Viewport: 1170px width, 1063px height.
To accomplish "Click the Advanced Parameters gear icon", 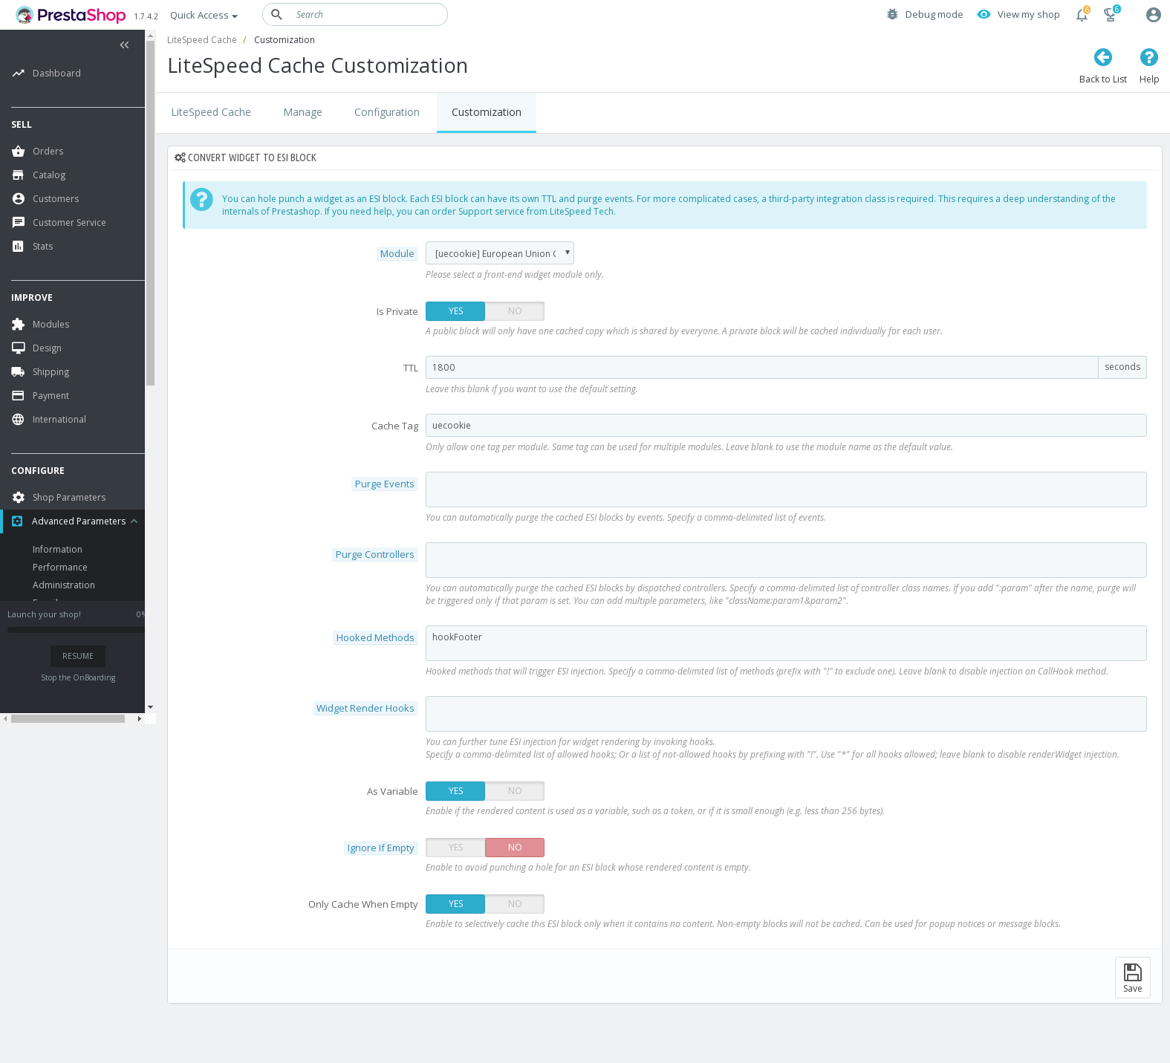I will [x=18, y=521].
